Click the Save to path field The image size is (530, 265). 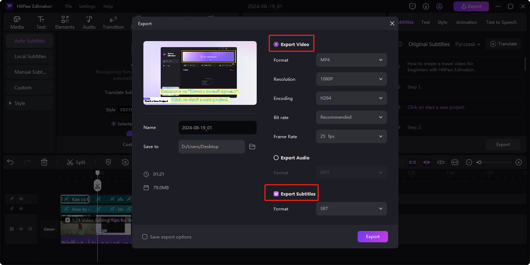pyautogui.click(x=212, y=147)
